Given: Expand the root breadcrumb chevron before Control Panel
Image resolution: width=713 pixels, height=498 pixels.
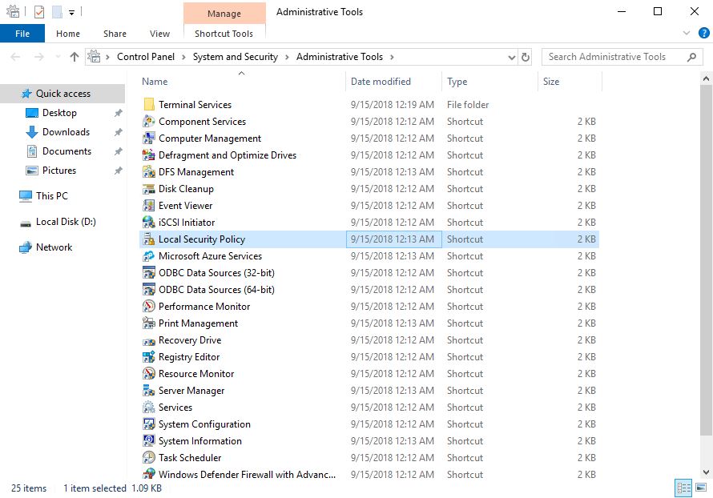Looking at the screenshot, I should pos(108,58).
